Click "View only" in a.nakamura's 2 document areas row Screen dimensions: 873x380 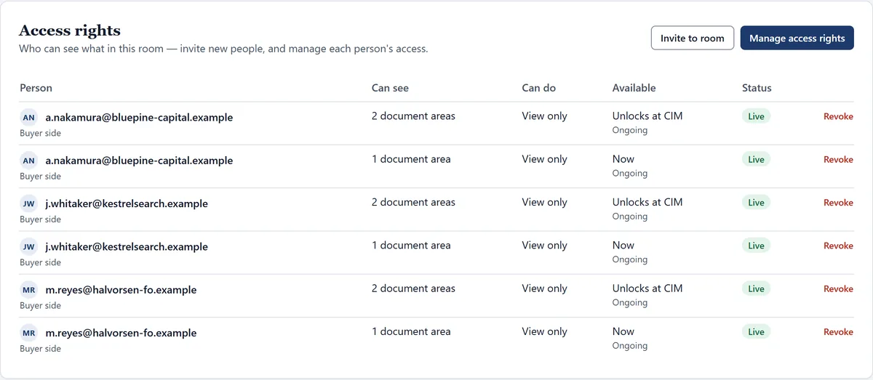pos(544,116)
